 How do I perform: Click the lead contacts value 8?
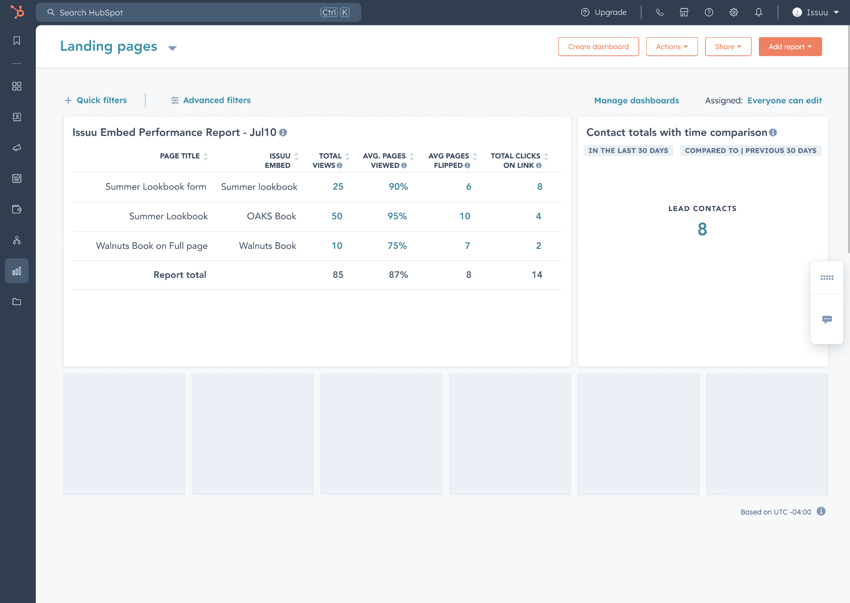702,229
